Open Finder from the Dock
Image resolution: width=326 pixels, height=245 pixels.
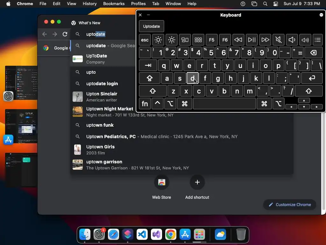click(85, 234)
